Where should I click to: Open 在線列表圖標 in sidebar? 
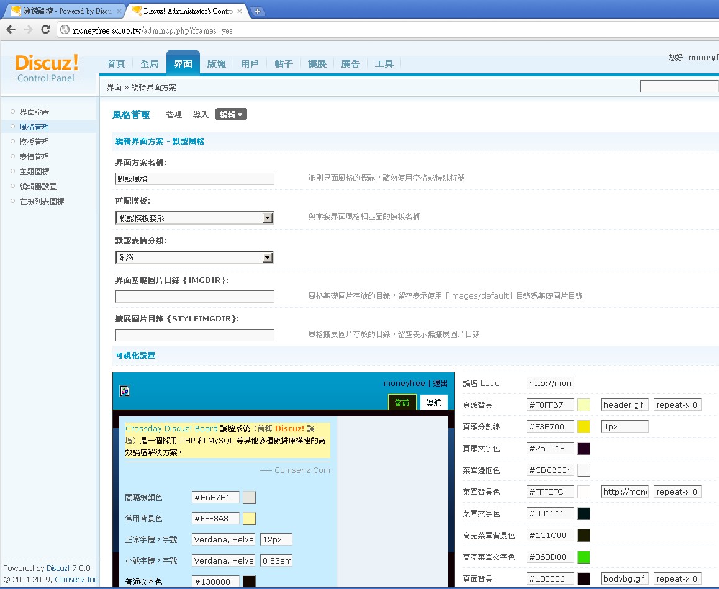(x=42, y=201)
